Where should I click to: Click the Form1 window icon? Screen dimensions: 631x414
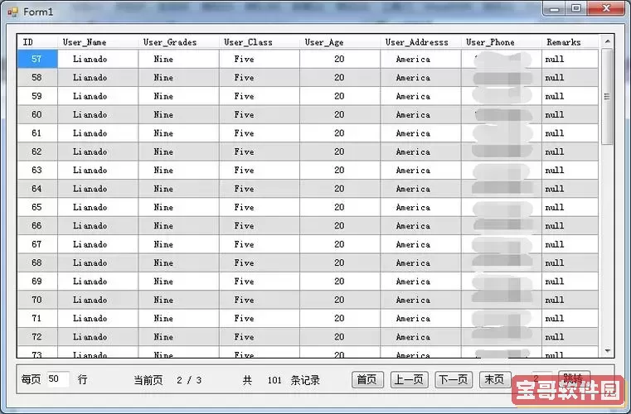coord(12,12)
